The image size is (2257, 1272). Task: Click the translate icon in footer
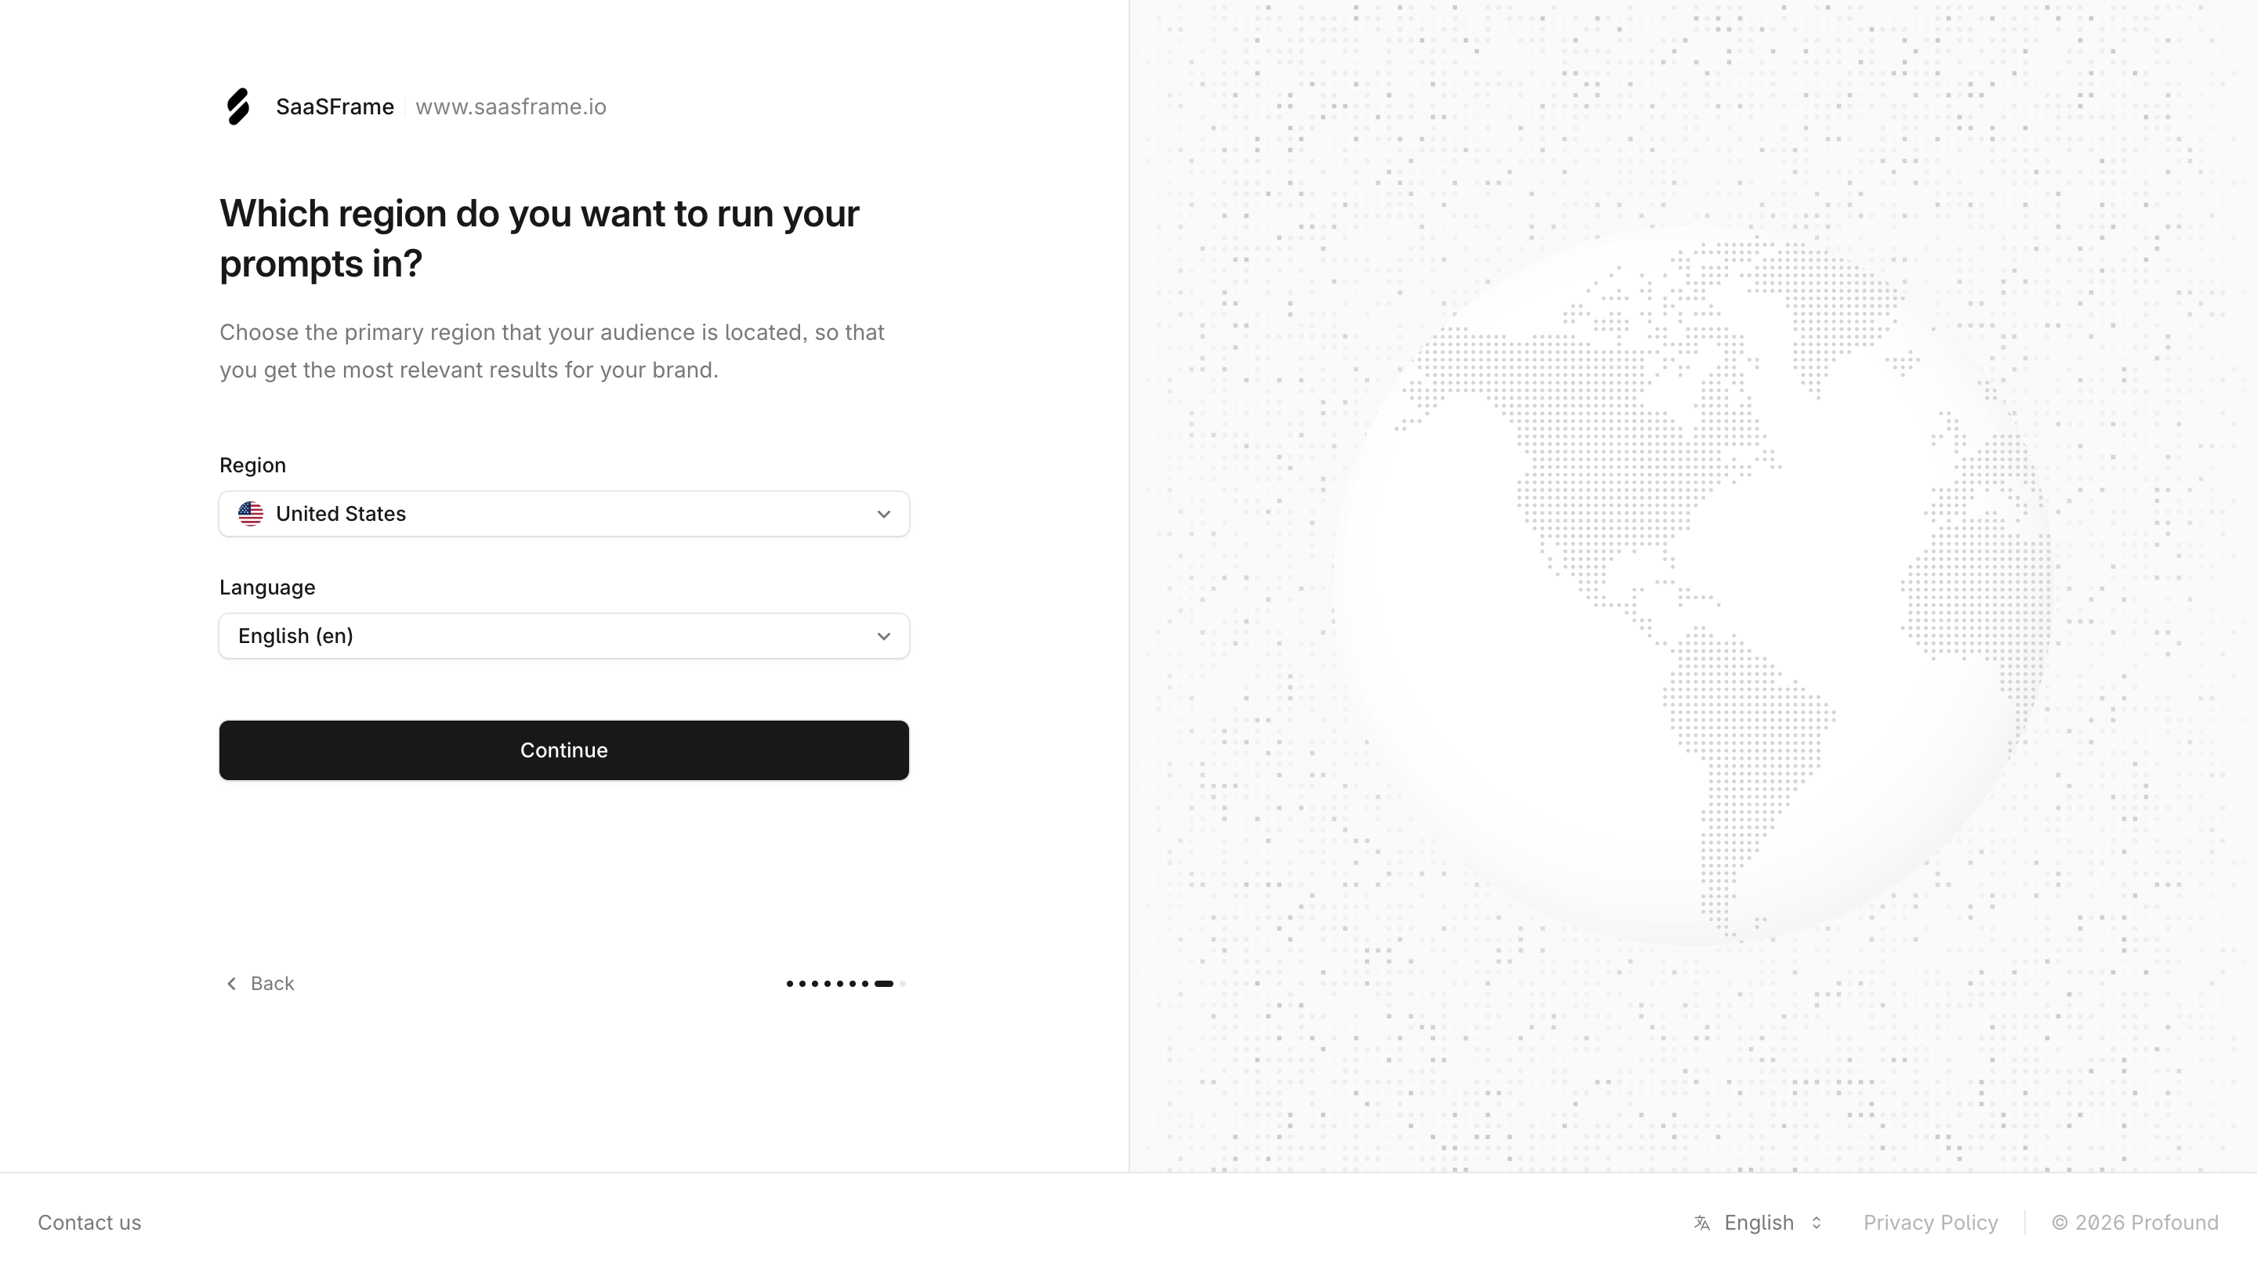pyautogui.click(x=1701, y=1223)
